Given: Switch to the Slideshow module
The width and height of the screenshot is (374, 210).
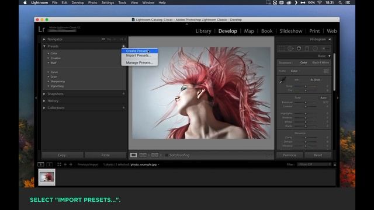Looking at the screenshot, I should click(291, 31).
